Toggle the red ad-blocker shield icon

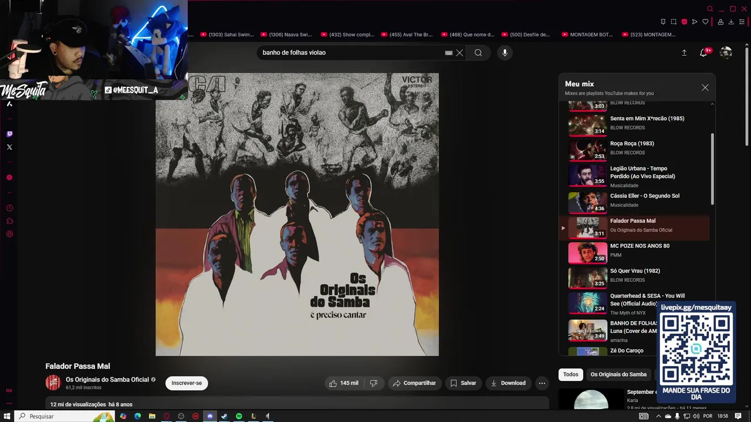tap(684, 22)
